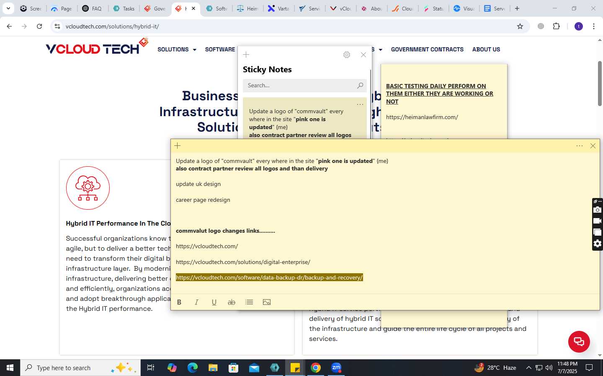
Task: Open the weather widget showing 28°C Haze
Action: coord(495,368)
